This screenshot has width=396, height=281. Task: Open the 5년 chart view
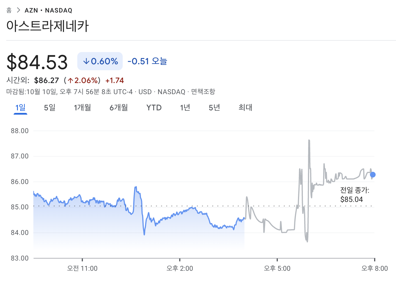(214, 108)
